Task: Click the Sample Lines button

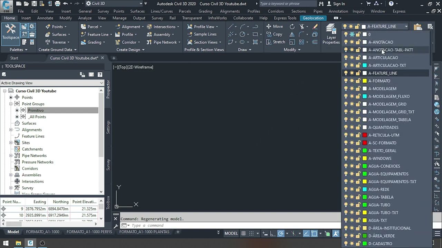Action: click(x=202, y=34)
